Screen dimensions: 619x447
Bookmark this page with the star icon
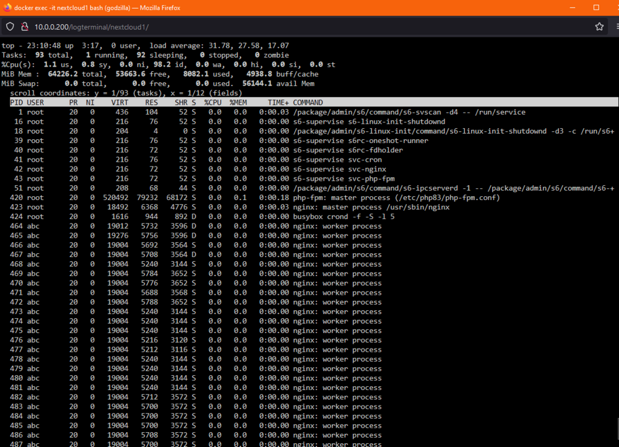599,27
